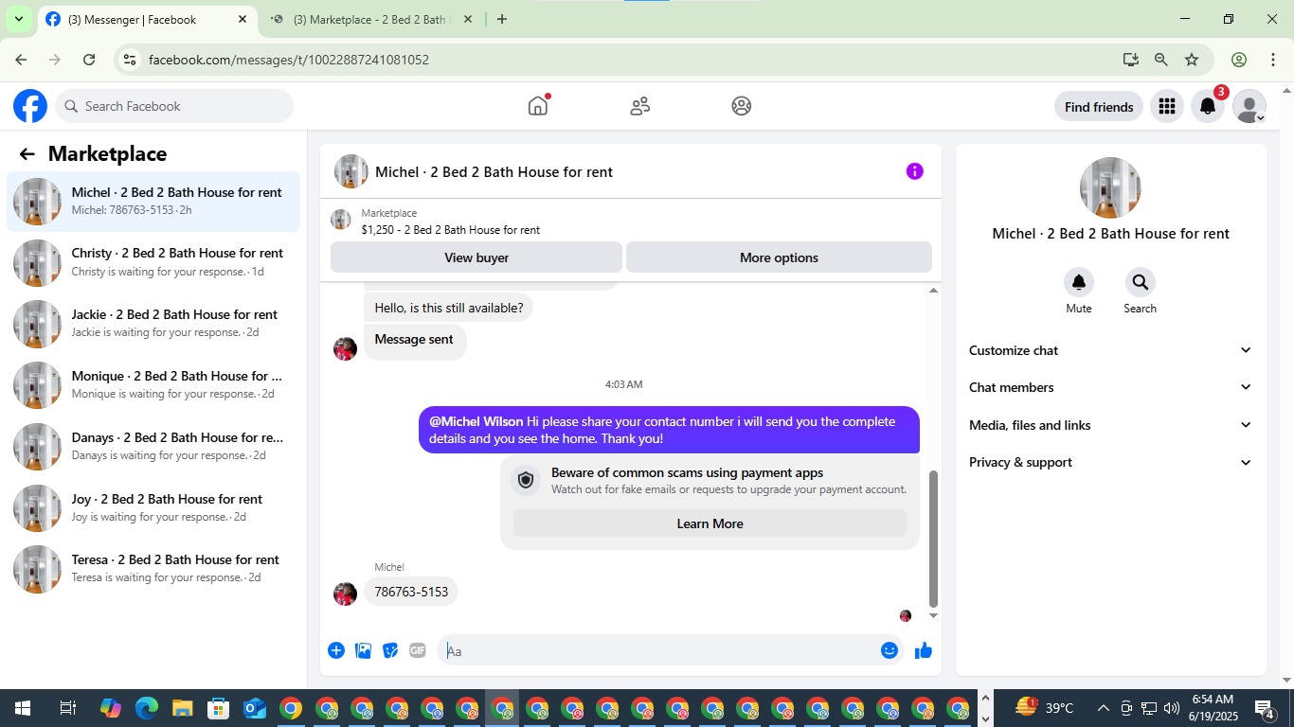
Task: Bookmark this page with the star icon
Action: tap(1192, 60)
